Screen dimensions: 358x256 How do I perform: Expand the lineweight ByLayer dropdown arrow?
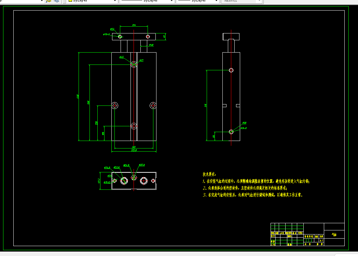coord(217,1)
